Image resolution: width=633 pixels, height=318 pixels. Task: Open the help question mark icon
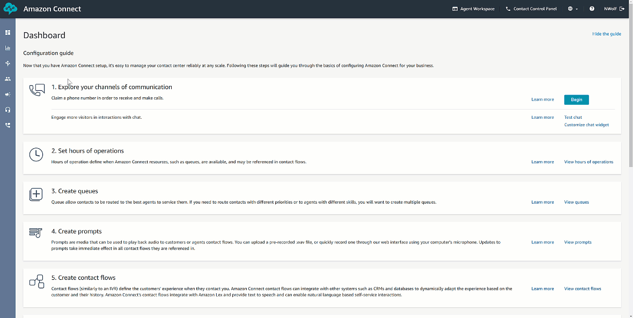(x=592, y=9)
